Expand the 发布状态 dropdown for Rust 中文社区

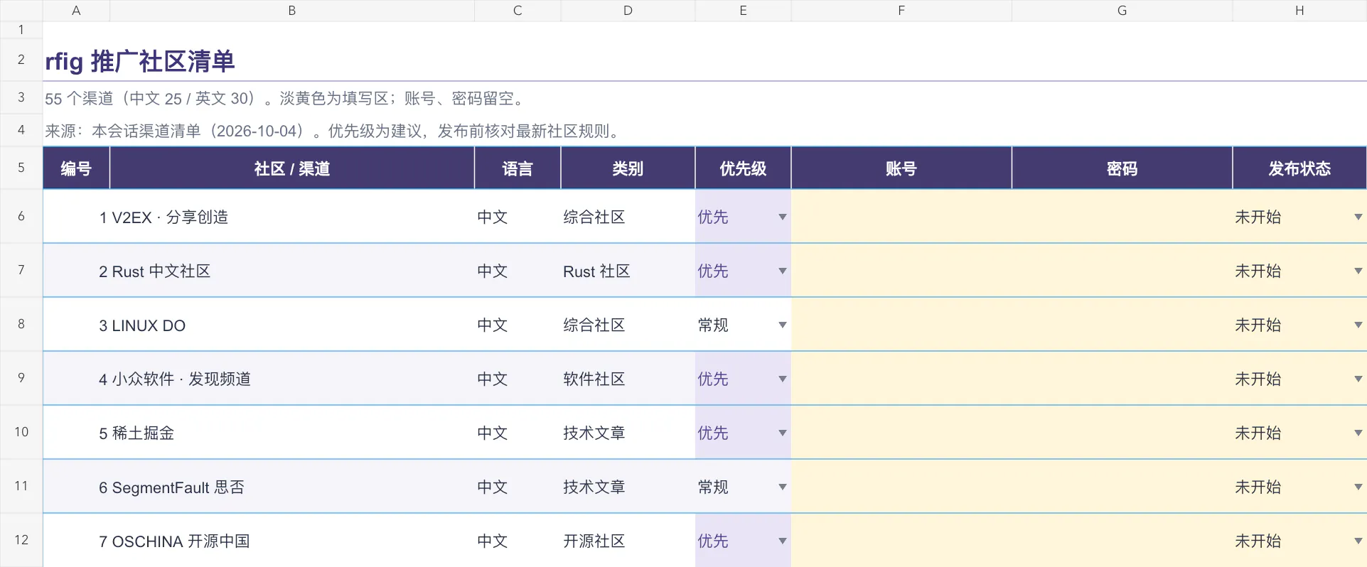(x=1358, y=271)
